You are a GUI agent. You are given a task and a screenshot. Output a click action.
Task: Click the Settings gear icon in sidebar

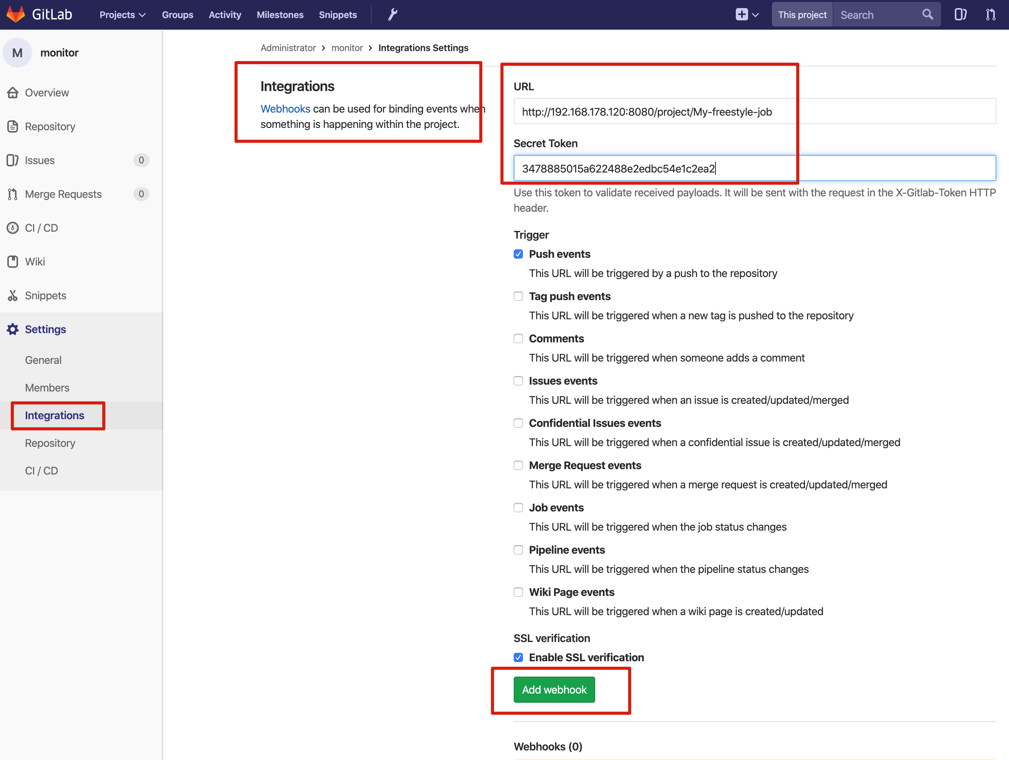click(x=13, y=329)
